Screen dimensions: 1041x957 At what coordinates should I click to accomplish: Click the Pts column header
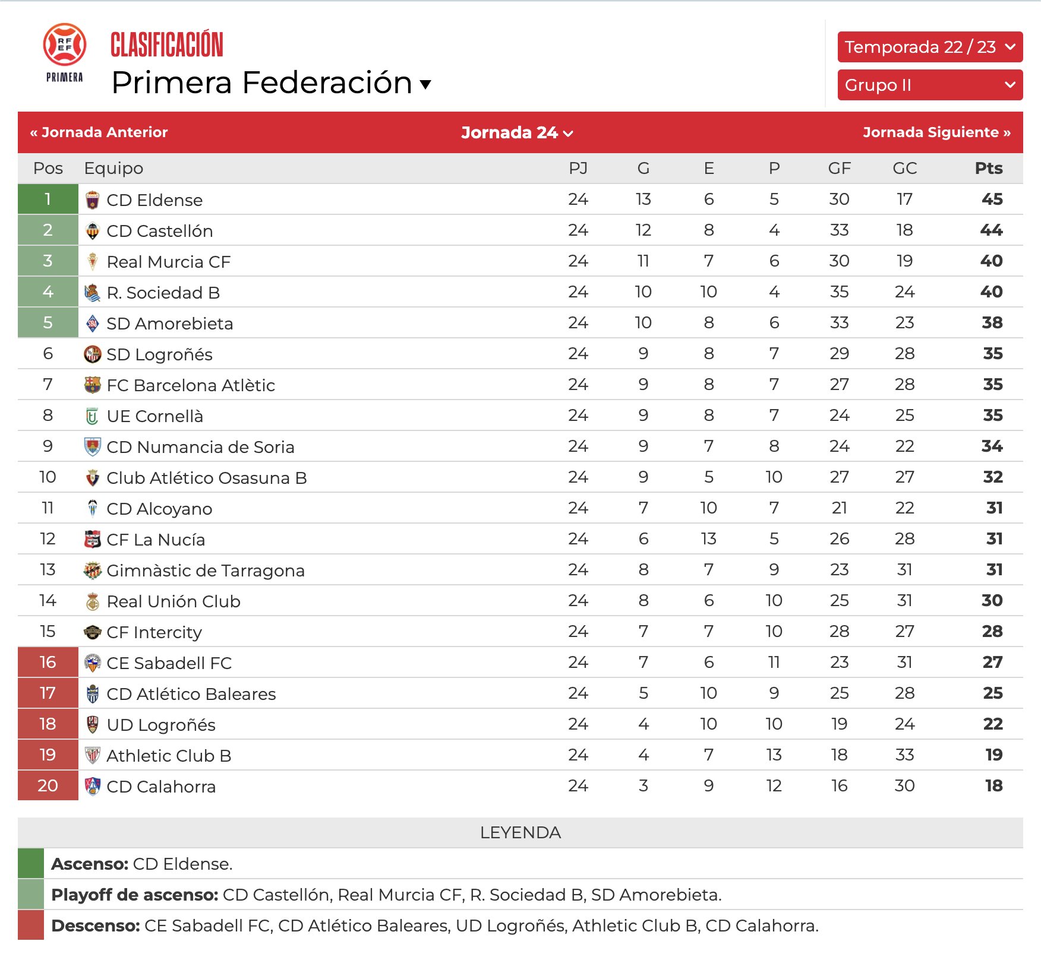pos(989,168)
